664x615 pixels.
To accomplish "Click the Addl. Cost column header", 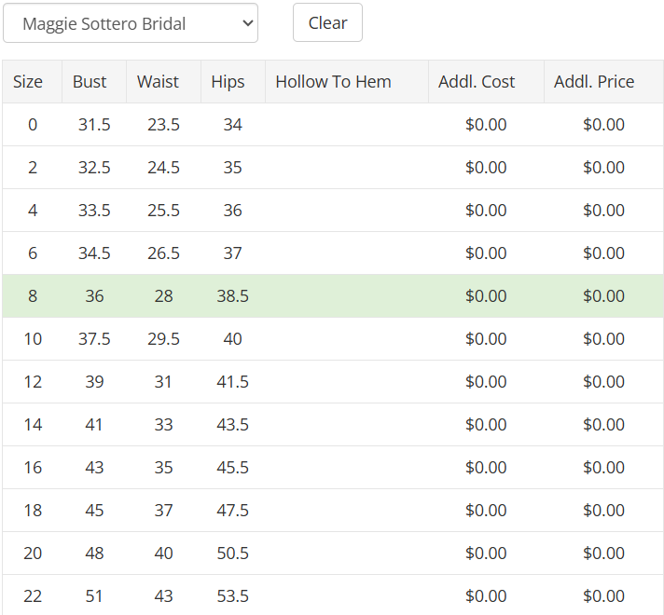I will (x=477, y=82).
